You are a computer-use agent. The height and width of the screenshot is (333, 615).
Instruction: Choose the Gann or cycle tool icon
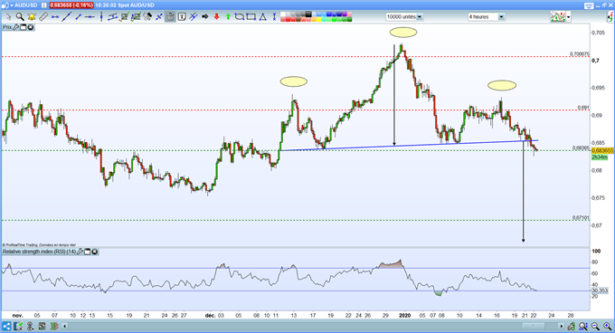pos(147,17)
